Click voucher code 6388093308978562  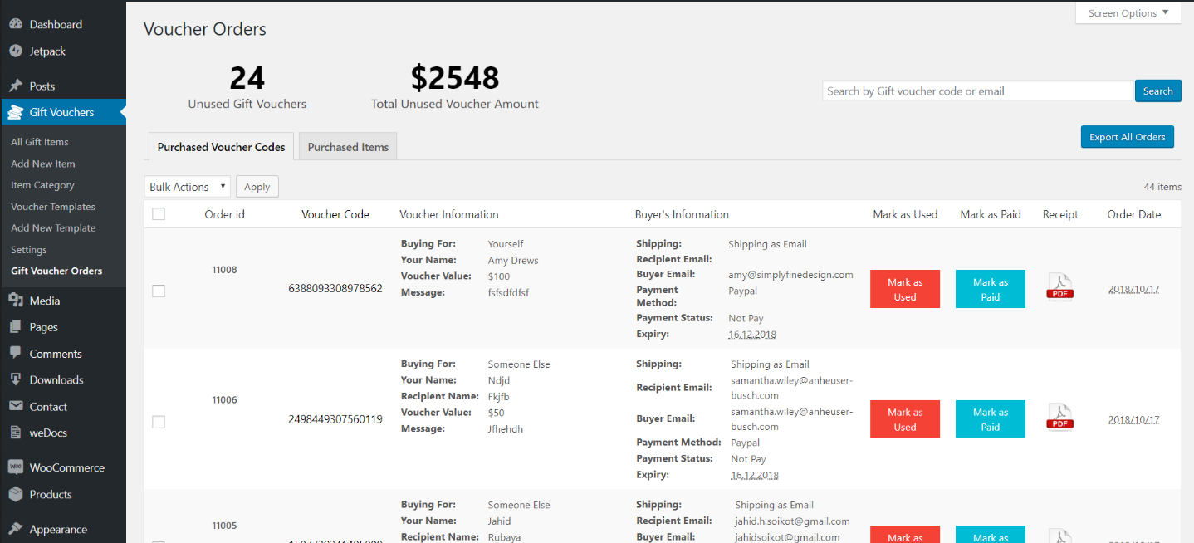pos(335,288)
